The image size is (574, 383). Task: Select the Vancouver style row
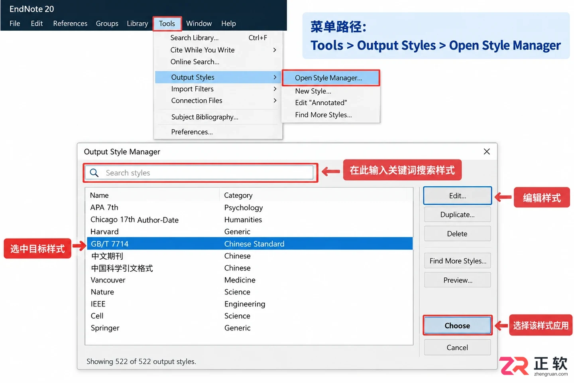[x=250, y=280]
